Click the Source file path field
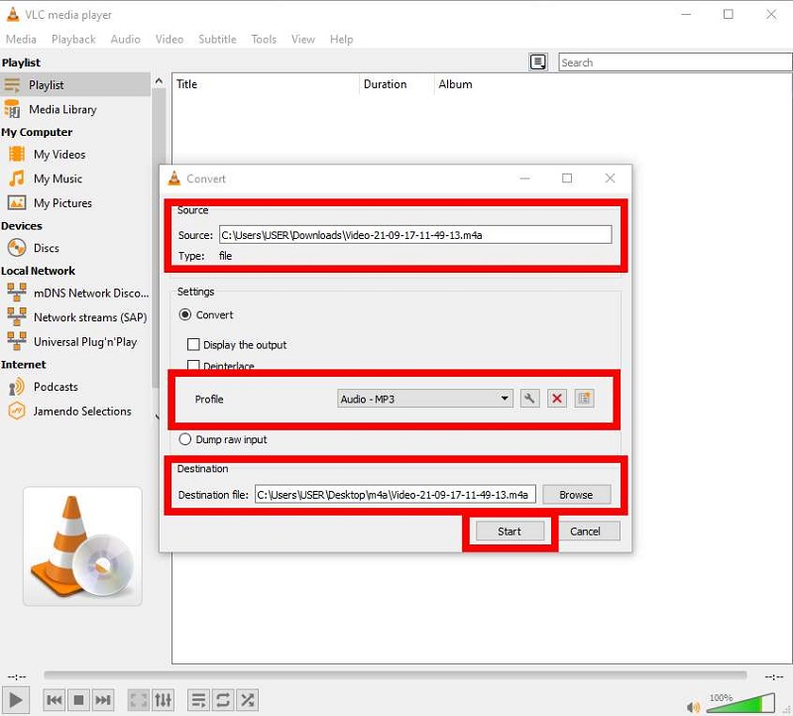 [415, 235]
